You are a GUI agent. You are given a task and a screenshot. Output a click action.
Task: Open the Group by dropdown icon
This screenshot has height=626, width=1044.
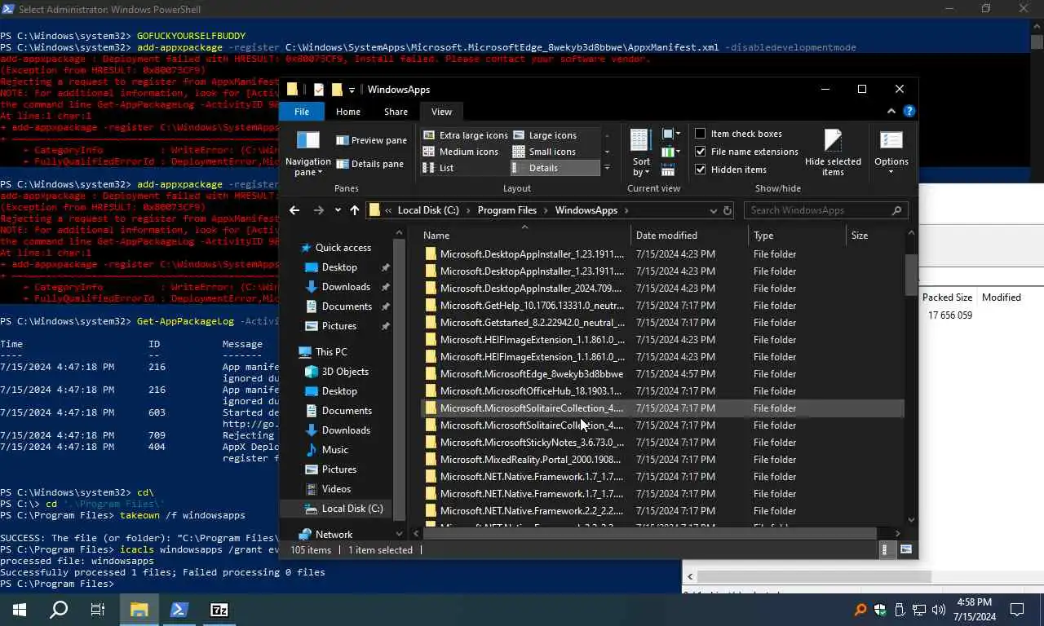point(670,134)
